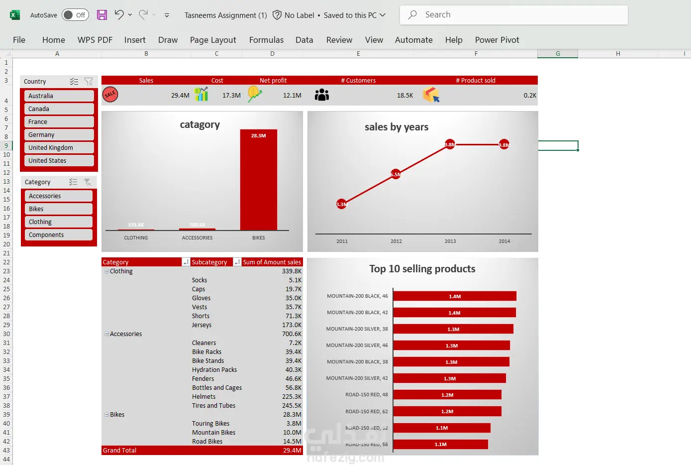Viewport: 691px width, 465px height.
Task: Click the Select All corner button
Action: (6, 54)
